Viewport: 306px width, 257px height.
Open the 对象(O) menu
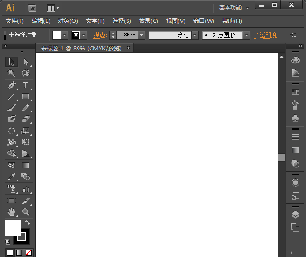pyautogui.click(x=68, y=21)
